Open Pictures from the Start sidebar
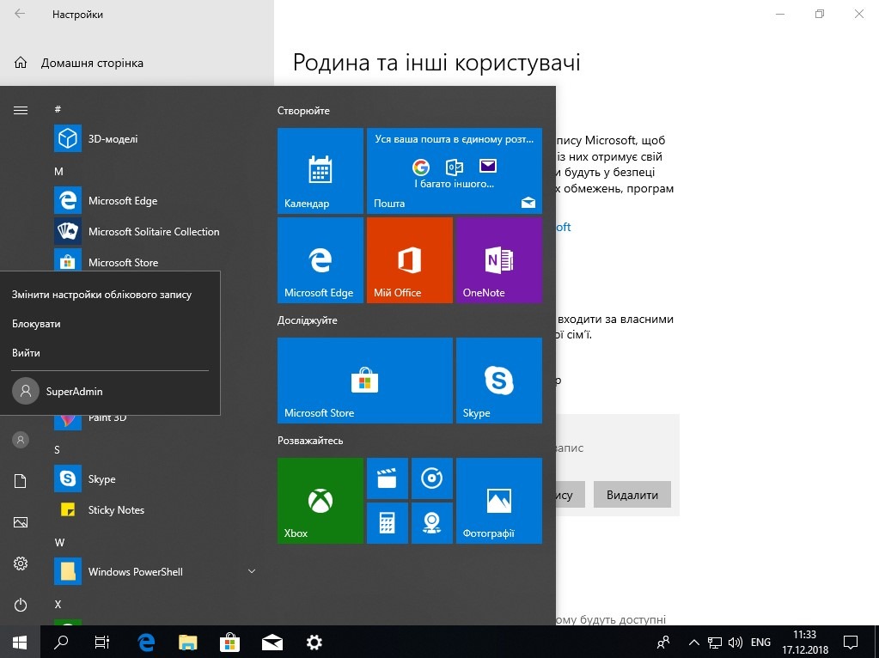Screen dimensions: 879x658 pyautogui.click(x=20, y=522)
